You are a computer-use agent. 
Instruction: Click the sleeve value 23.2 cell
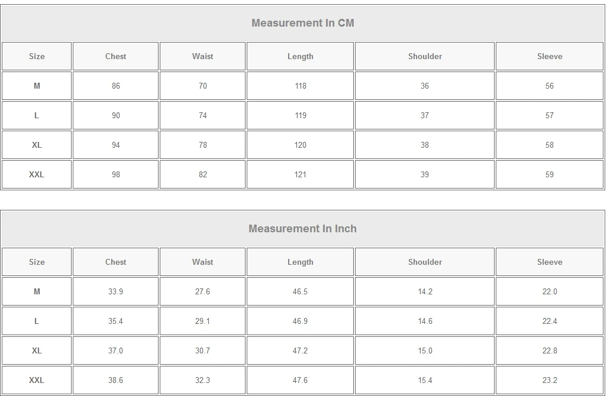pyautogui.click(x=550, y=380)
